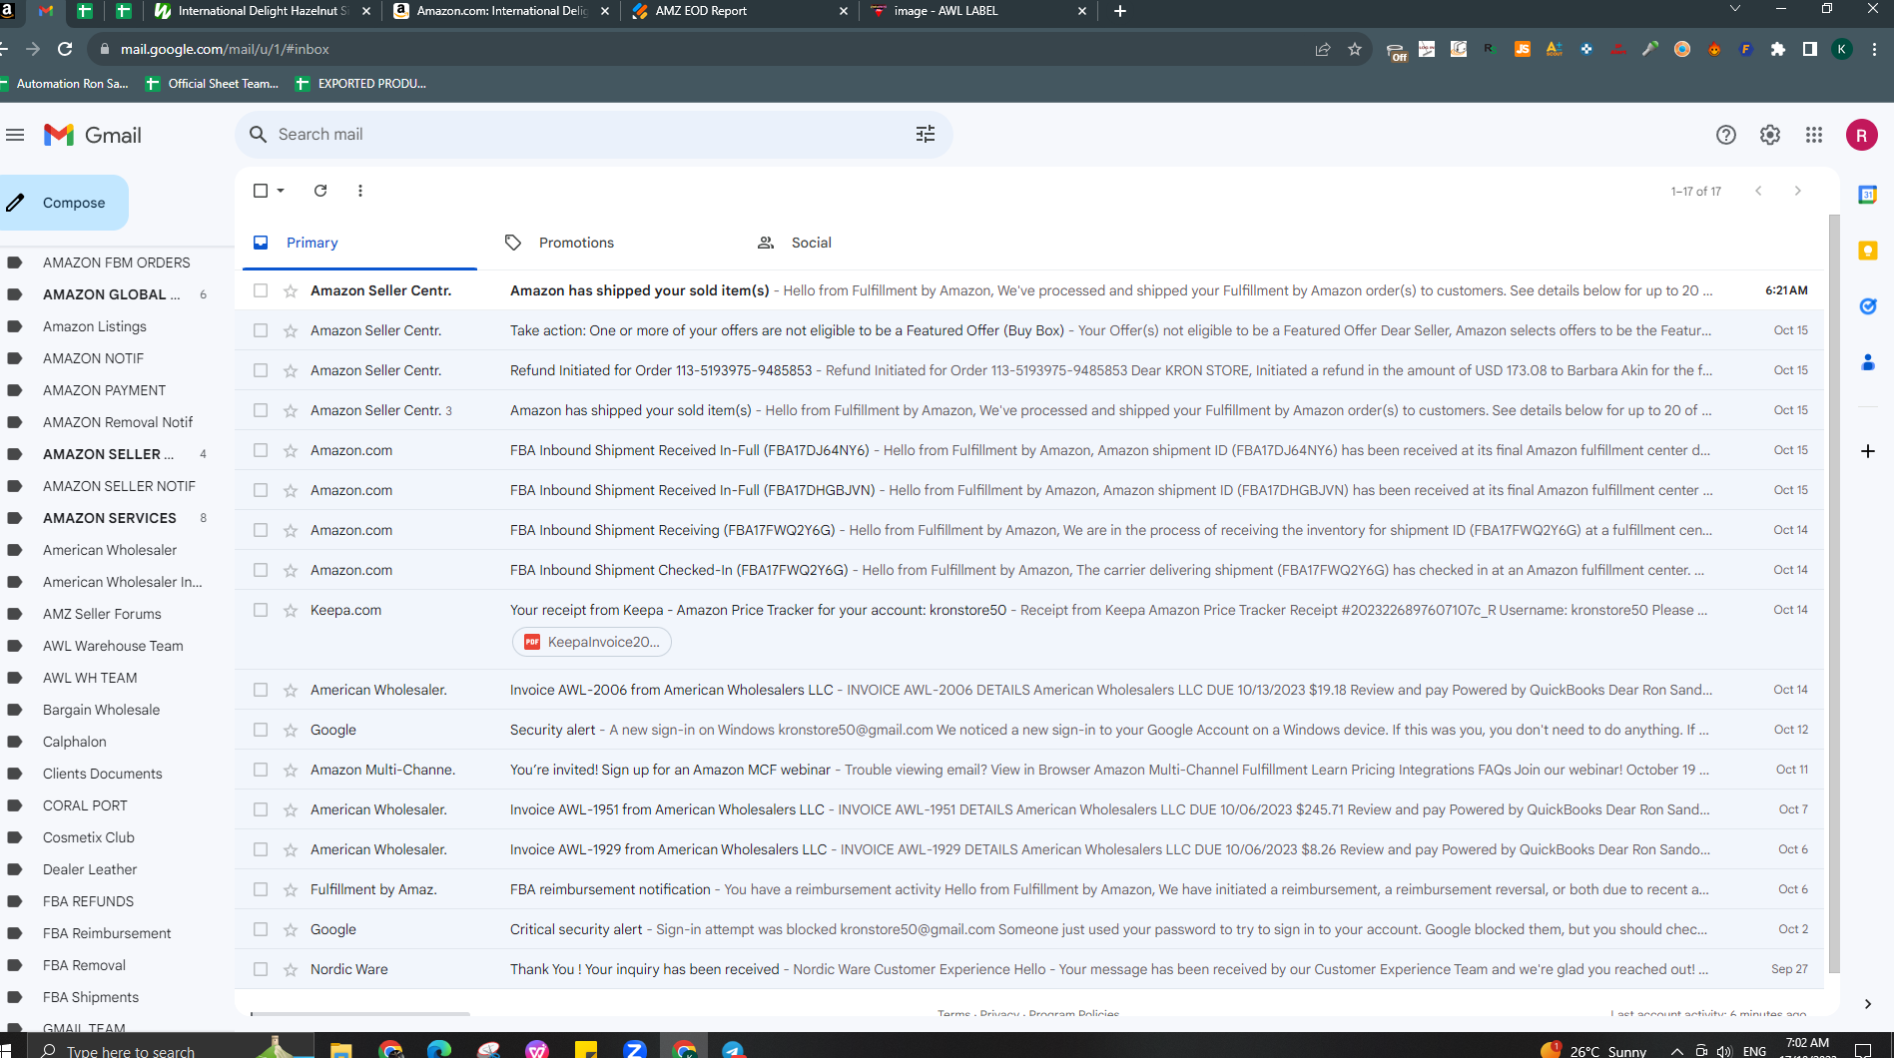Screen dimensions: 1894x1058
Task: Share this page from address bar
Action: click(1323, 49)
